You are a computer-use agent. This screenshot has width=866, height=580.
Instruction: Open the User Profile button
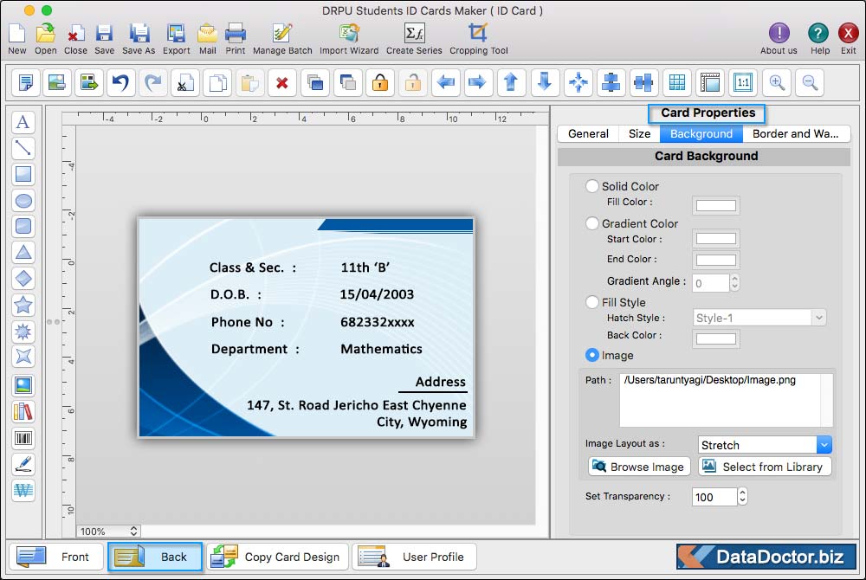coord(414,557)
